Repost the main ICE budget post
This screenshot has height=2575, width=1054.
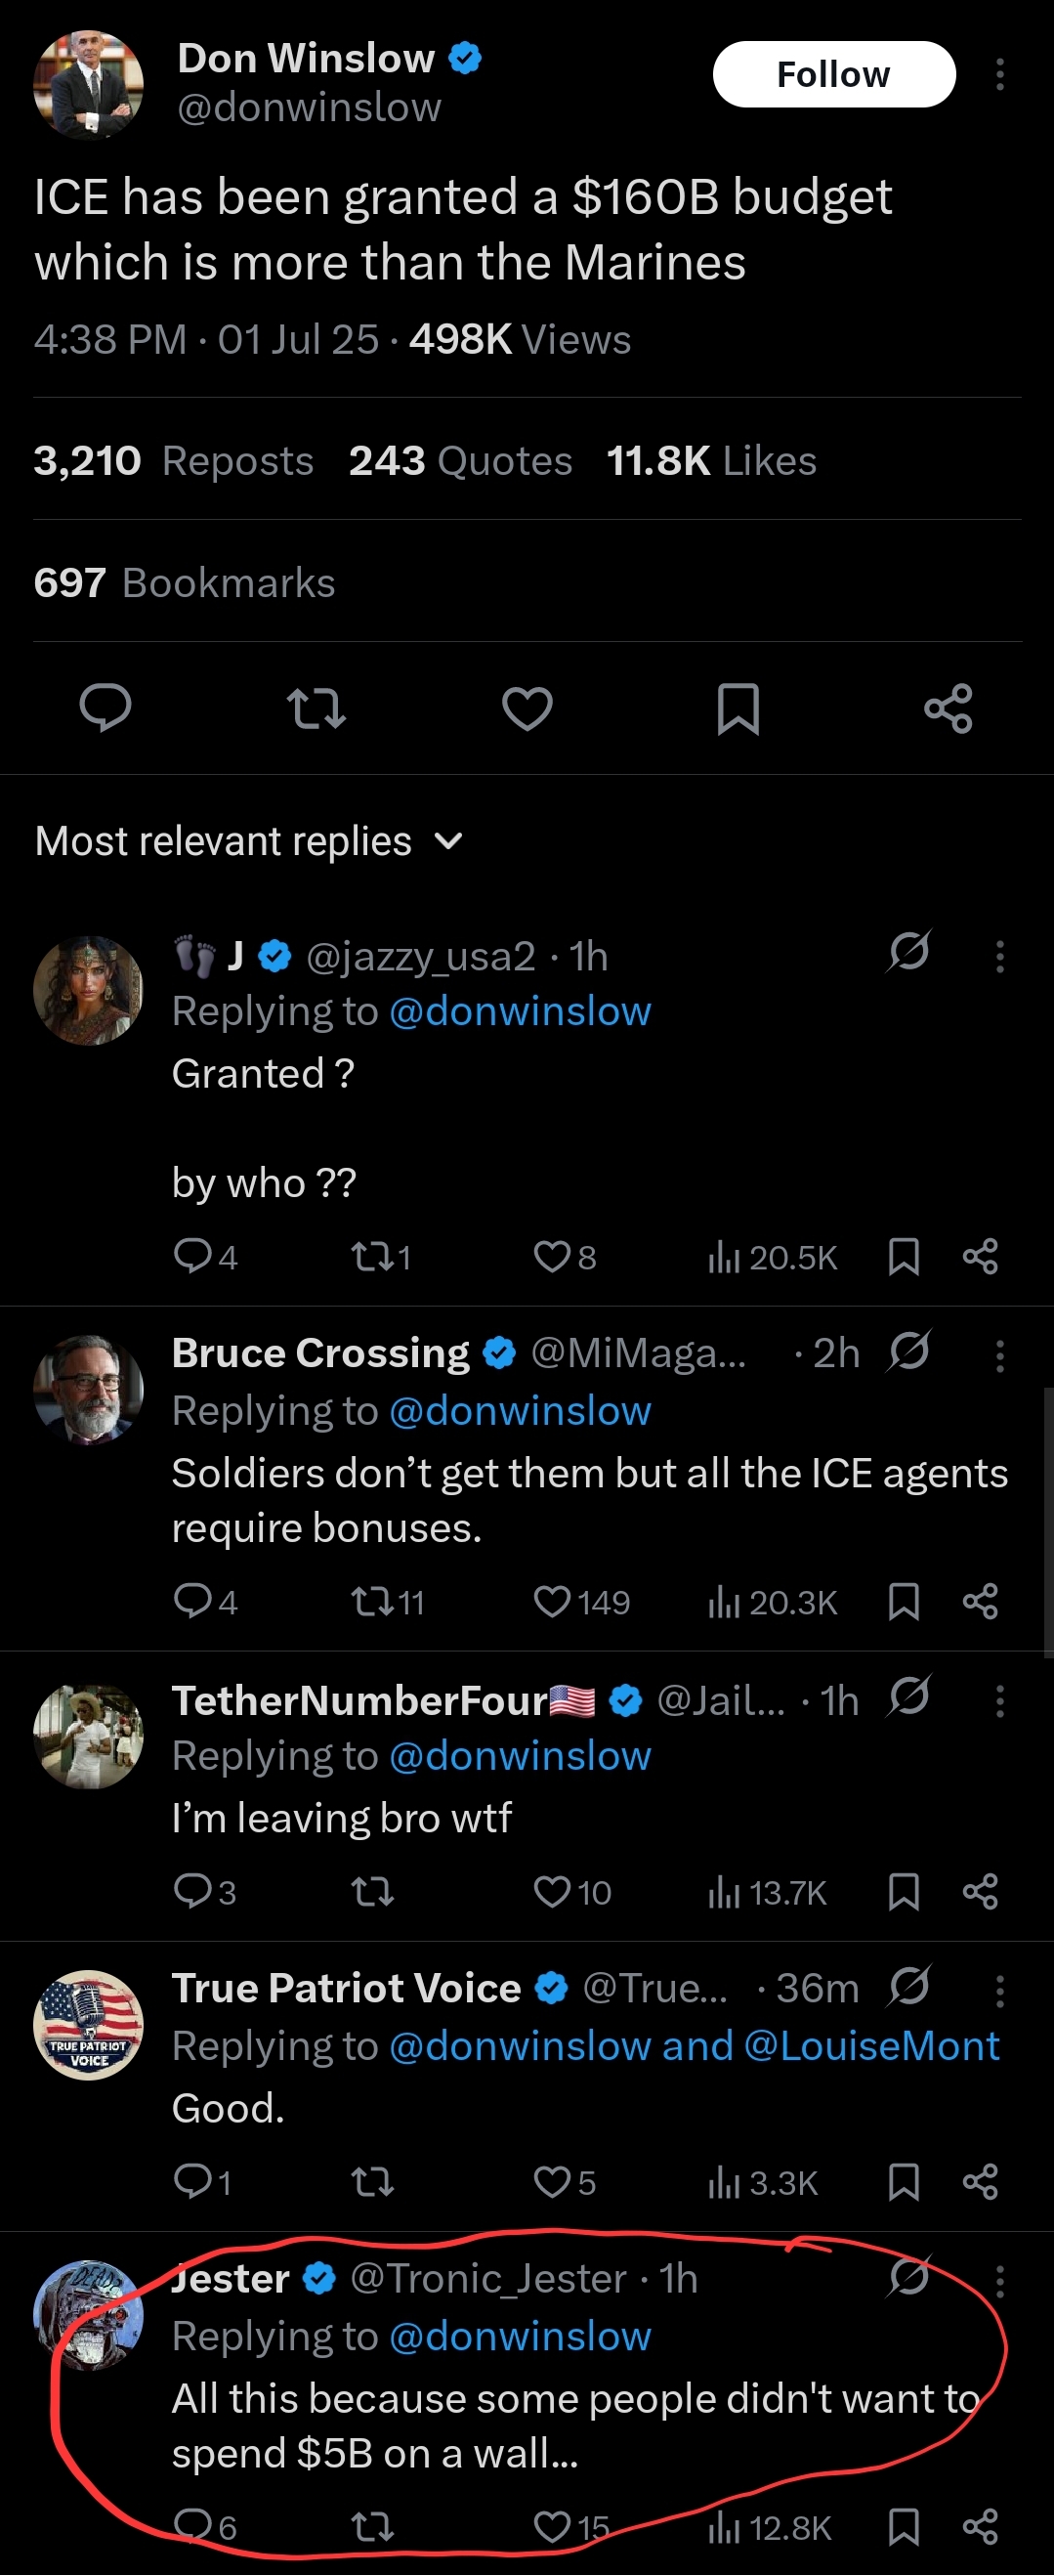316,708
